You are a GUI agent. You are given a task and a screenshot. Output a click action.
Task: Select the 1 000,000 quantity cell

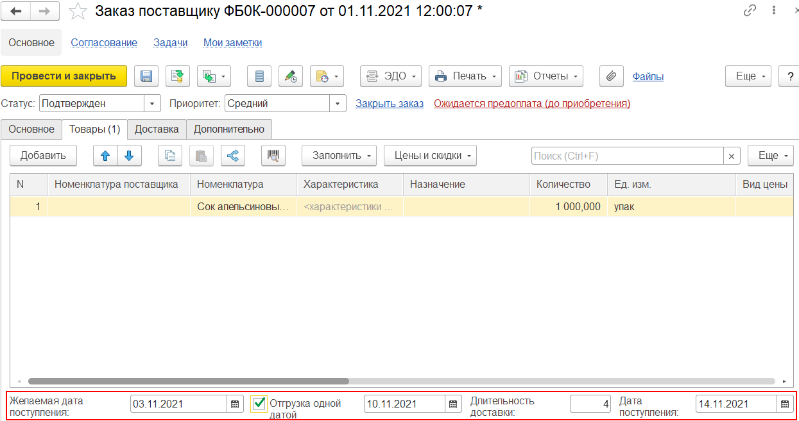(569, 206)
